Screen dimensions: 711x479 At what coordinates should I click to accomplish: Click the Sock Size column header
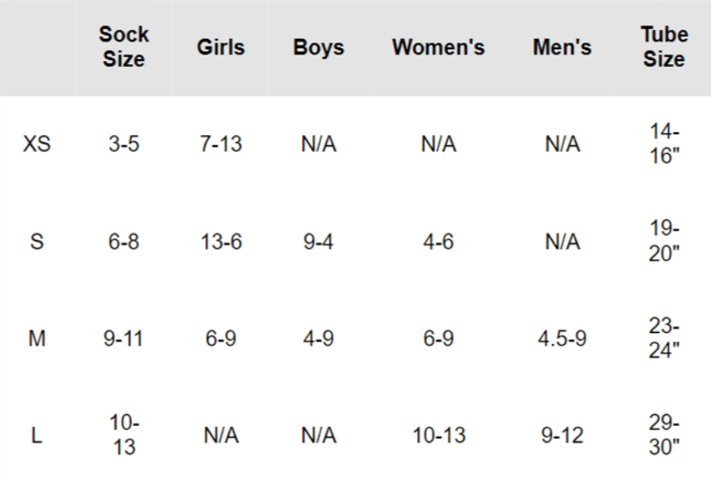coord(124,47)
